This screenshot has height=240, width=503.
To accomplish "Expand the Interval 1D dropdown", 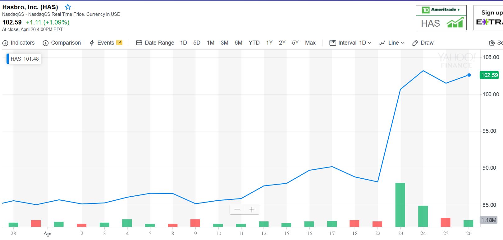I will (350, 43).
